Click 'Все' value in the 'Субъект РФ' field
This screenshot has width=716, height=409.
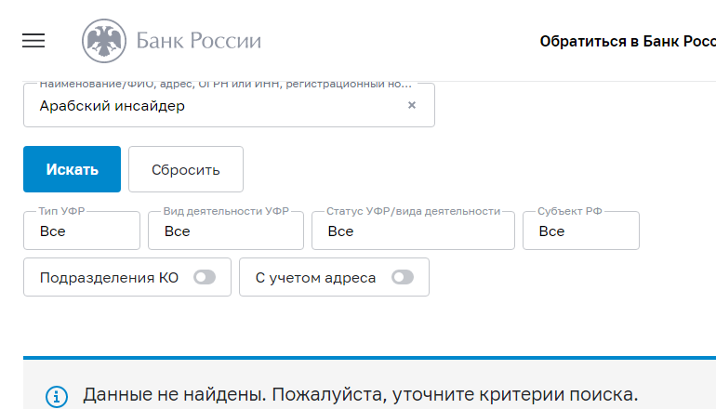551,231
